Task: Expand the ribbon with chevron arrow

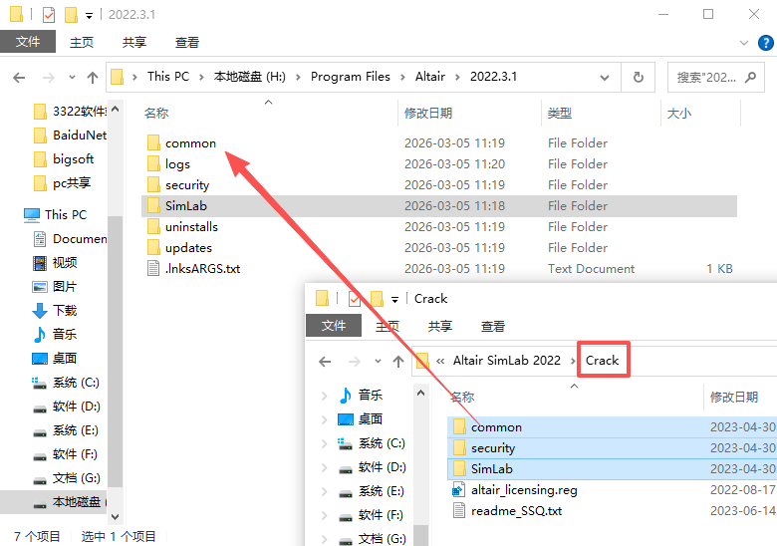Action: pos(742,43)
